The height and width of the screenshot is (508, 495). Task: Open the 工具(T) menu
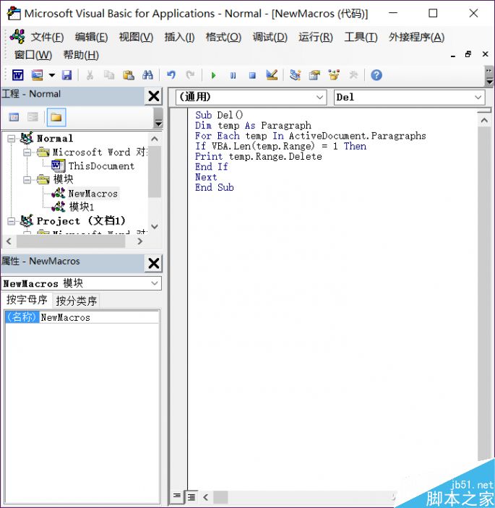pos(361,38)
